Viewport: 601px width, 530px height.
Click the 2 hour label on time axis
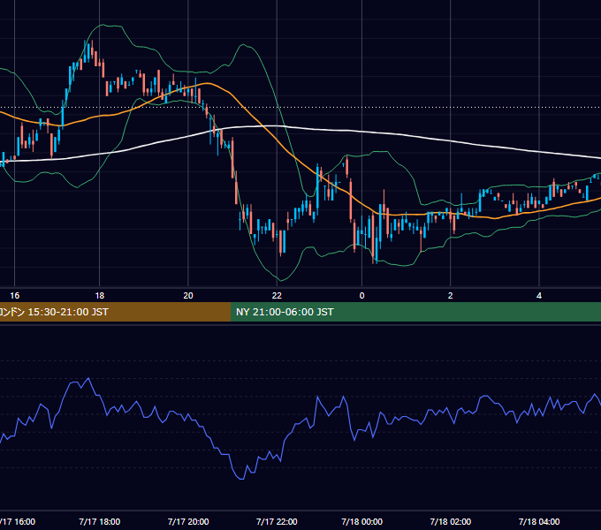tap(451, 296)
